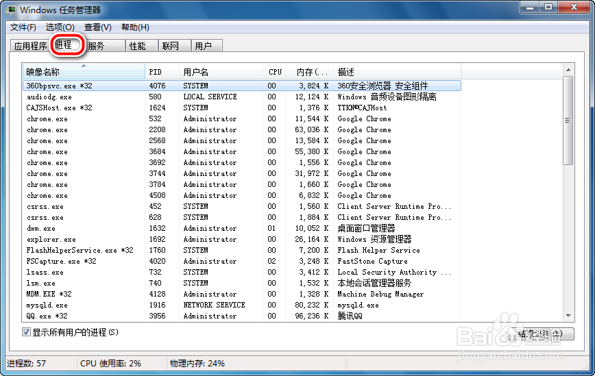The width and height of the screenshot is (595, 376).
Task: Click the 96,236 K memory value
Action: [312, 316]
